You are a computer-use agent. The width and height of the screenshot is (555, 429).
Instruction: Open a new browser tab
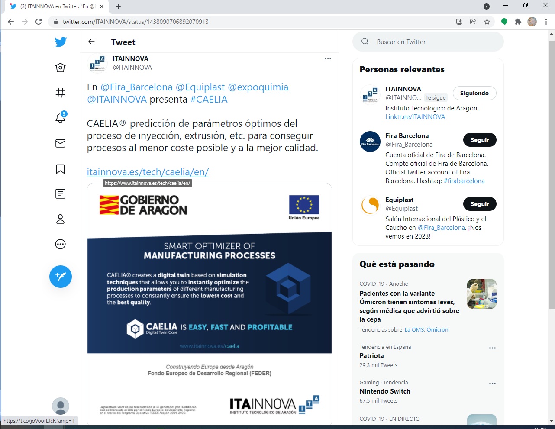(118, 6)
